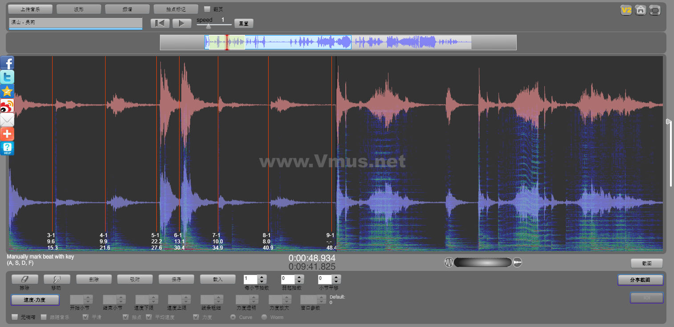The width and height of the screenshot is (674, 327).
Task: Select the Curve radio button
Action: [x=233, y=317]
